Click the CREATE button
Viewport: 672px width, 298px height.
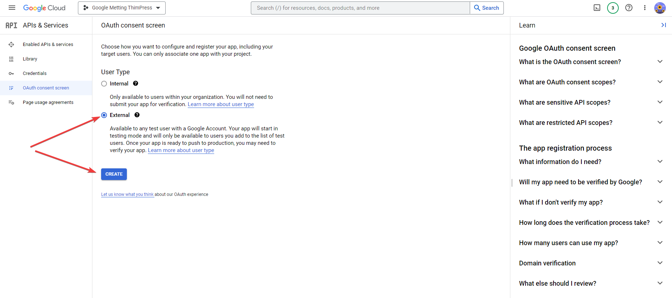click(114, 174)
